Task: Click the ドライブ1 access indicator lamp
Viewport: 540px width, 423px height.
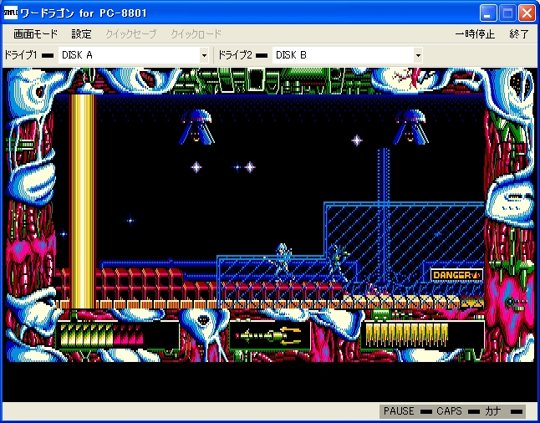Action: point(48,55)
